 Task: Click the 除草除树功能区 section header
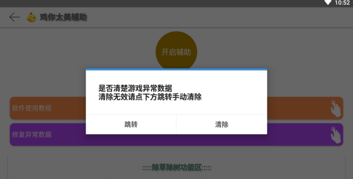pos(176,168)
